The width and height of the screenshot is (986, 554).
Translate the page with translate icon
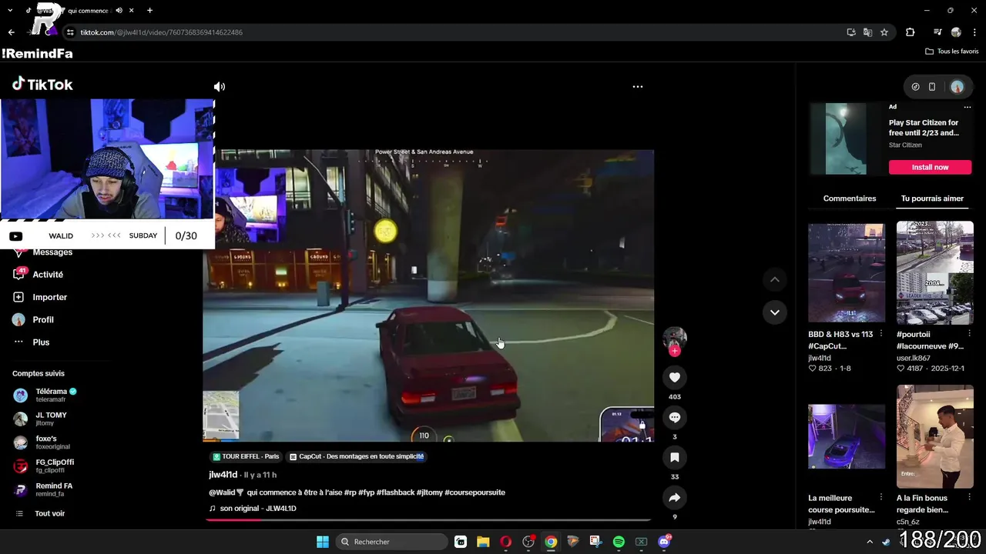(x=867, y=32)
